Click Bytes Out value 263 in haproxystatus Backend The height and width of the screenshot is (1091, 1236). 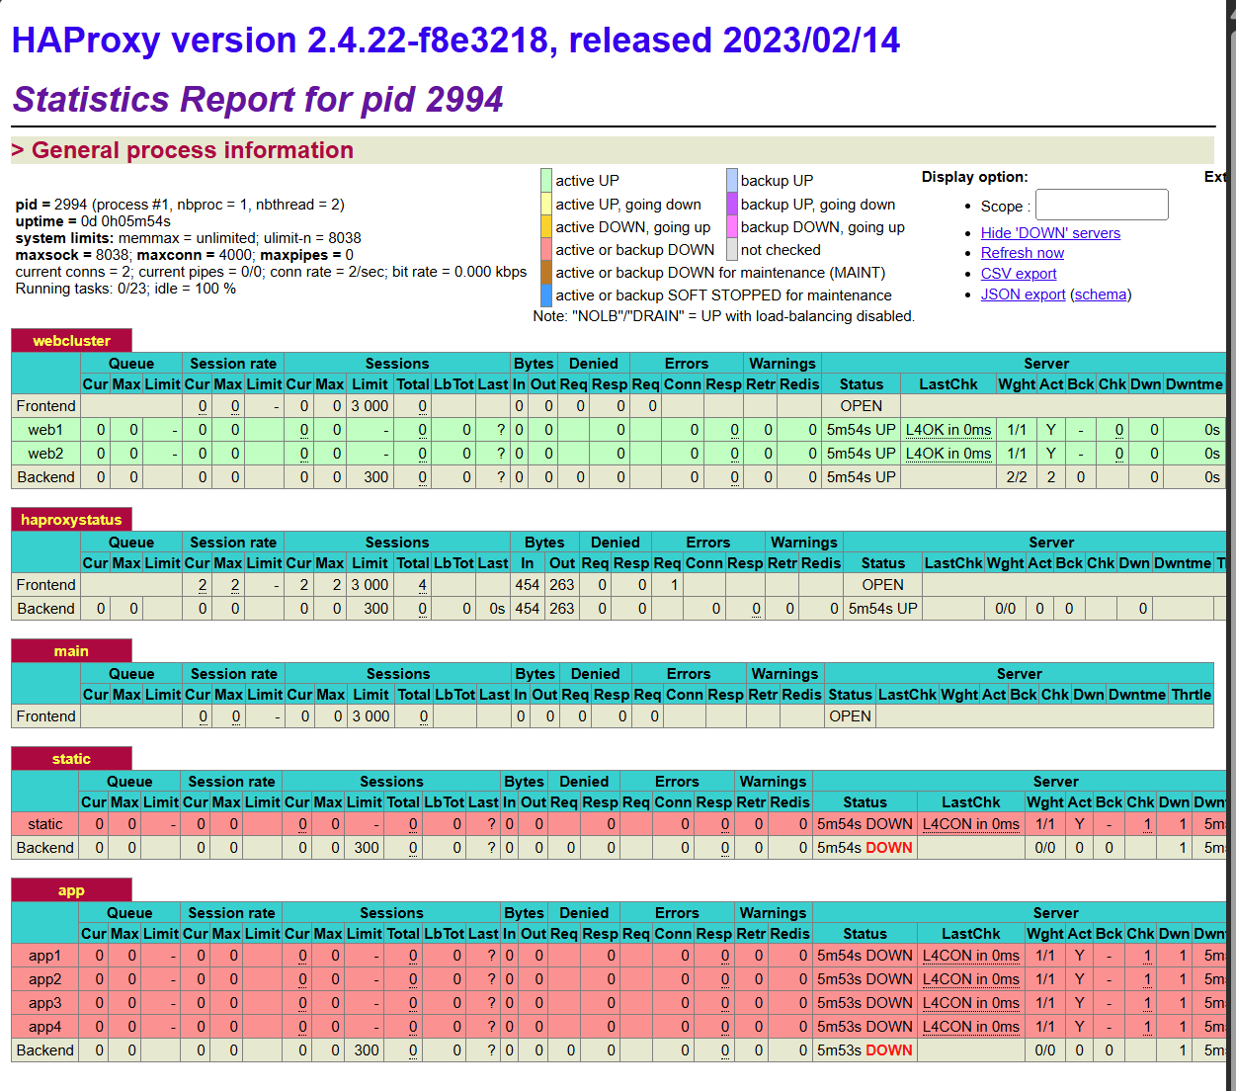(x=562, y=609)
